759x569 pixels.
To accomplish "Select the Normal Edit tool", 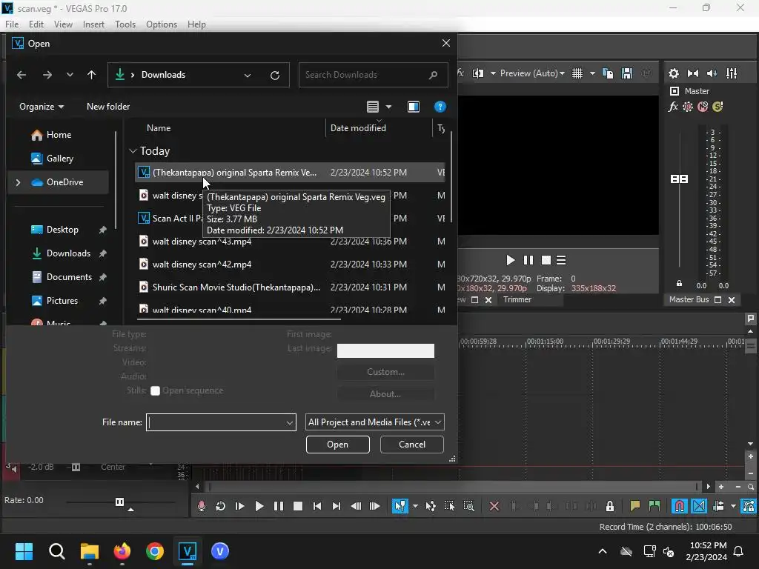I will click(400, 506).
